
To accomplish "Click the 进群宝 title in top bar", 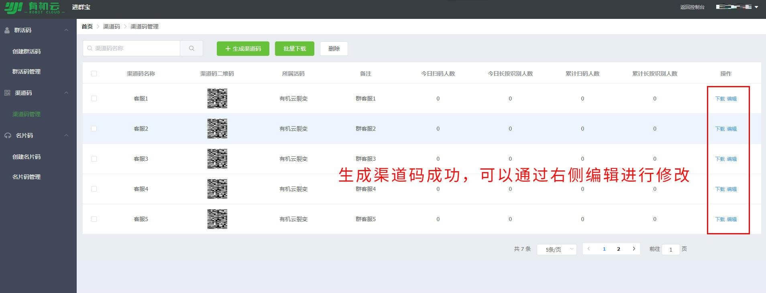I will [x=81, y=7].
